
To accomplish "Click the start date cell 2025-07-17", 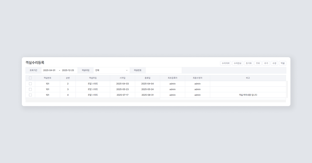I will [122, 95].
